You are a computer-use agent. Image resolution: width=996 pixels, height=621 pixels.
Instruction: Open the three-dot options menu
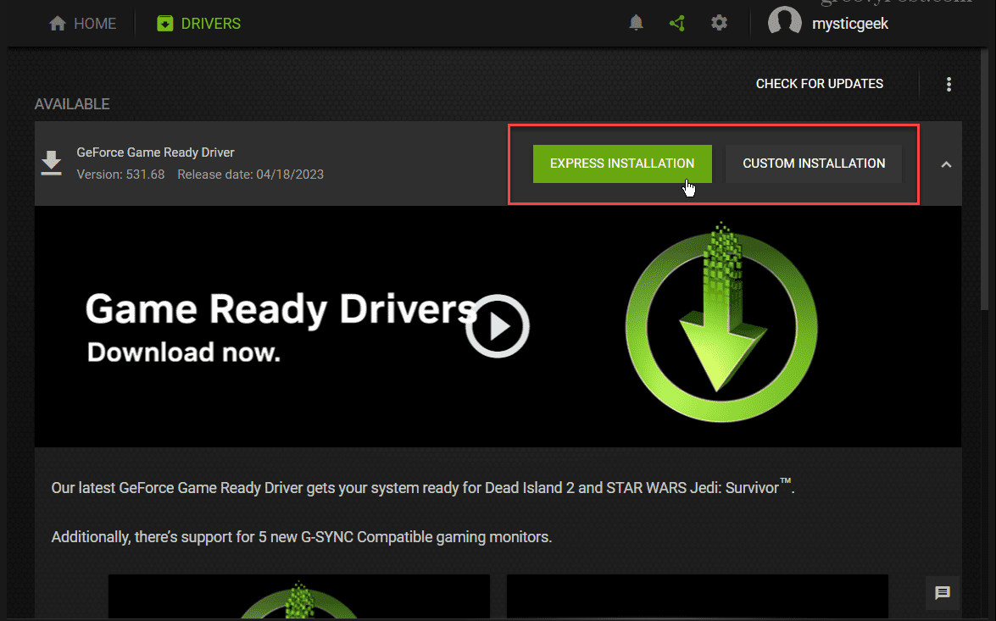pyautogui.click(x=949, y=84)
